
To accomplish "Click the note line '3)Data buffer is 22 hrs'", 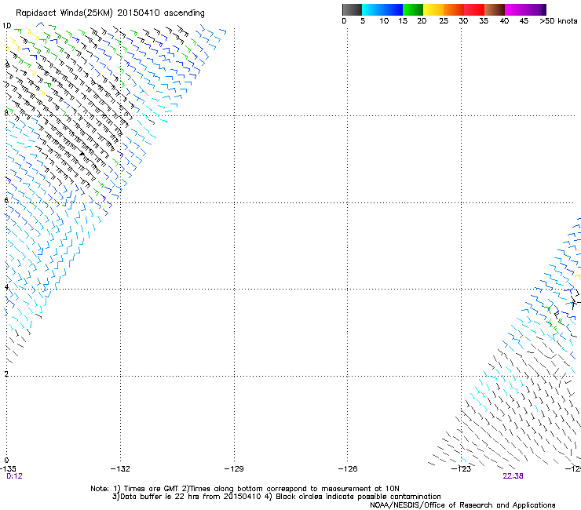I will point(276,497).
